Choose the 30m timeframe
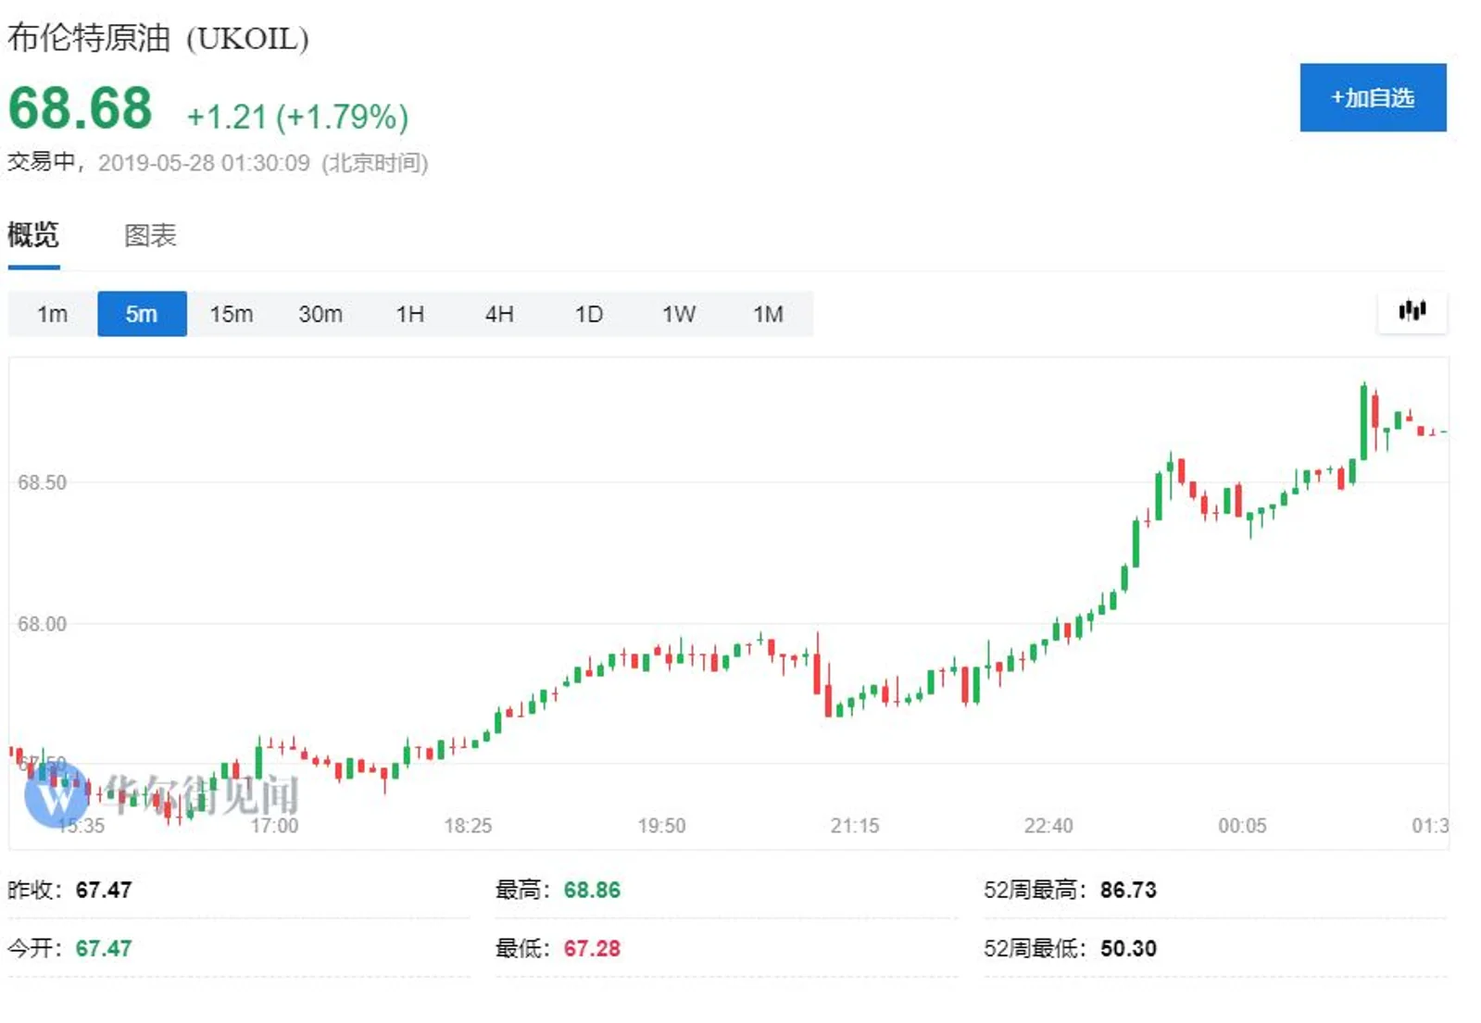The height and width of the screenshot is (1023, 1481). point(320,314)
